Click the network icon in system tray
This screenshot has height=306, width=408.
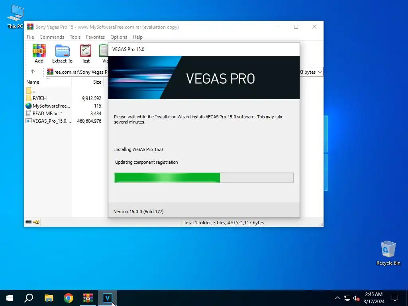[x=347, y=298]
